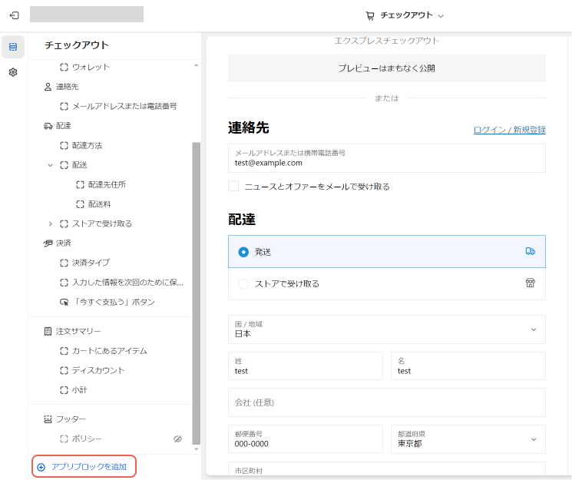Click the cart icon beside チェックアウト

[370, 15]
